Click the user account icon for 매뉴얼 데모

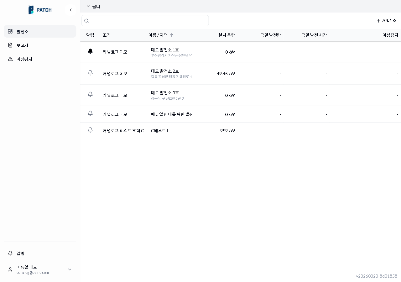10,269
